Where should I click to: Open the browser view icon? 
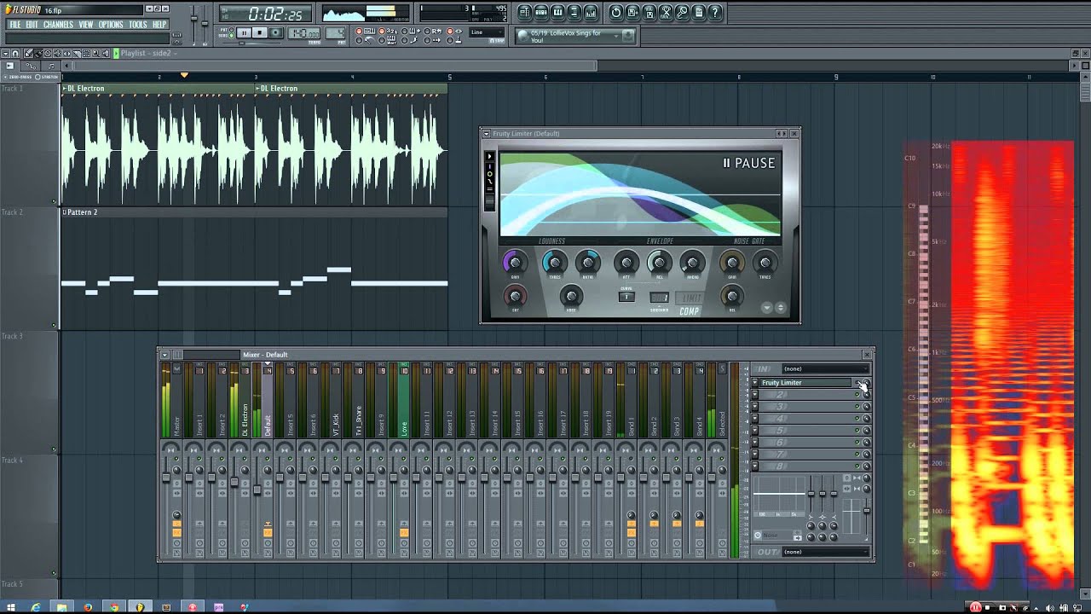(x=574, y=12)
